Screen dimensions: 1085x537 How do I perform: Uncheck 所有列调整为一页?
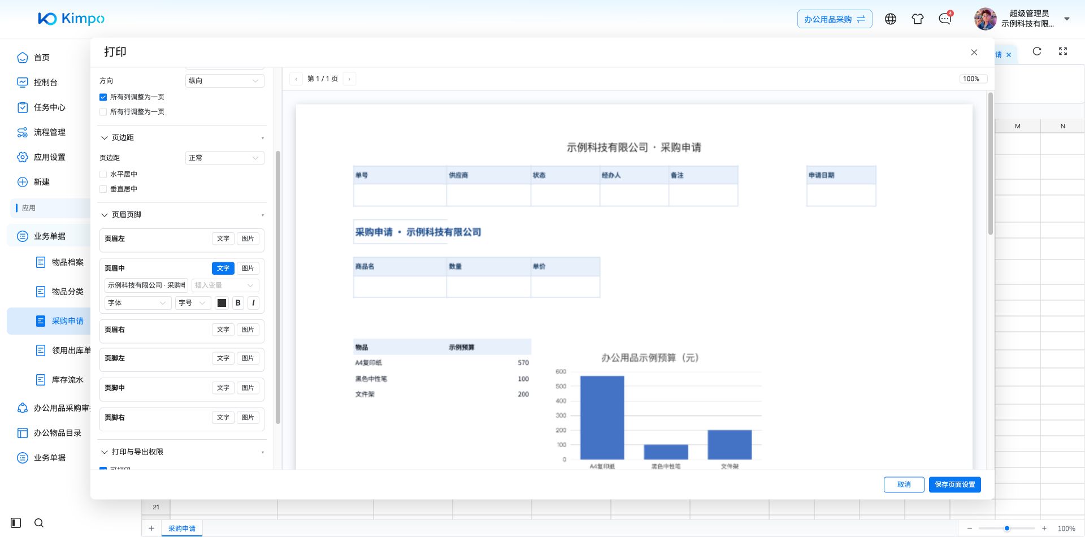103,97
